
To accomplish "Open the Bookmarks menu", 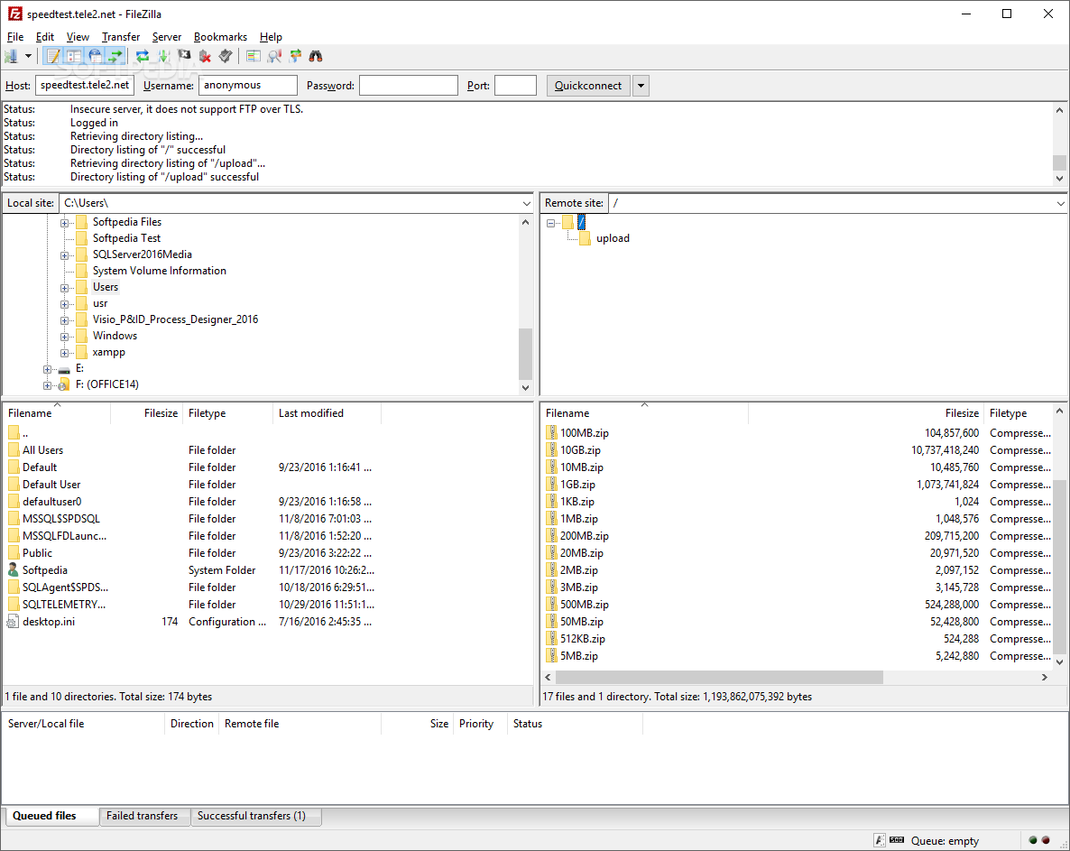I will 220,37.
